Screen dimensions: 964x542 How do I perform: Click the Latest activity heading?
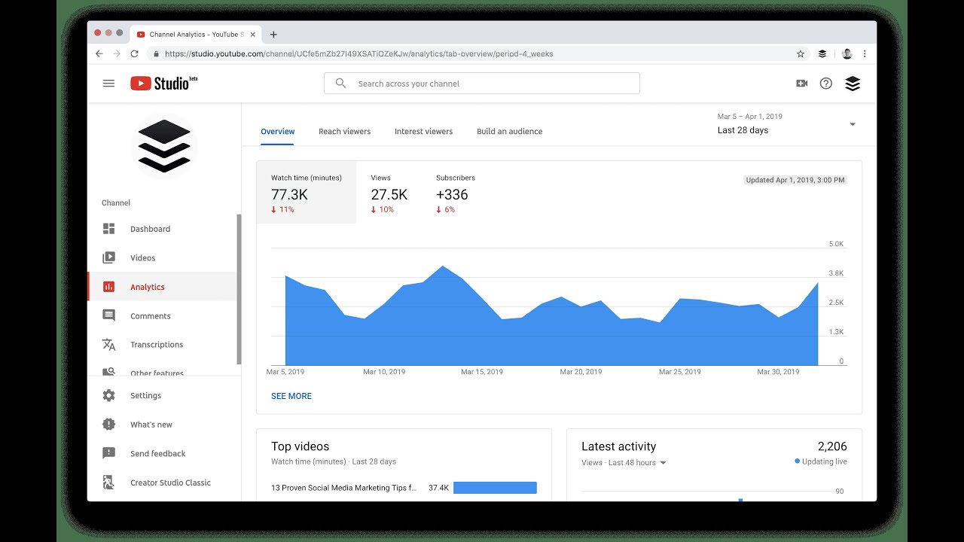[x=619, y=446]
